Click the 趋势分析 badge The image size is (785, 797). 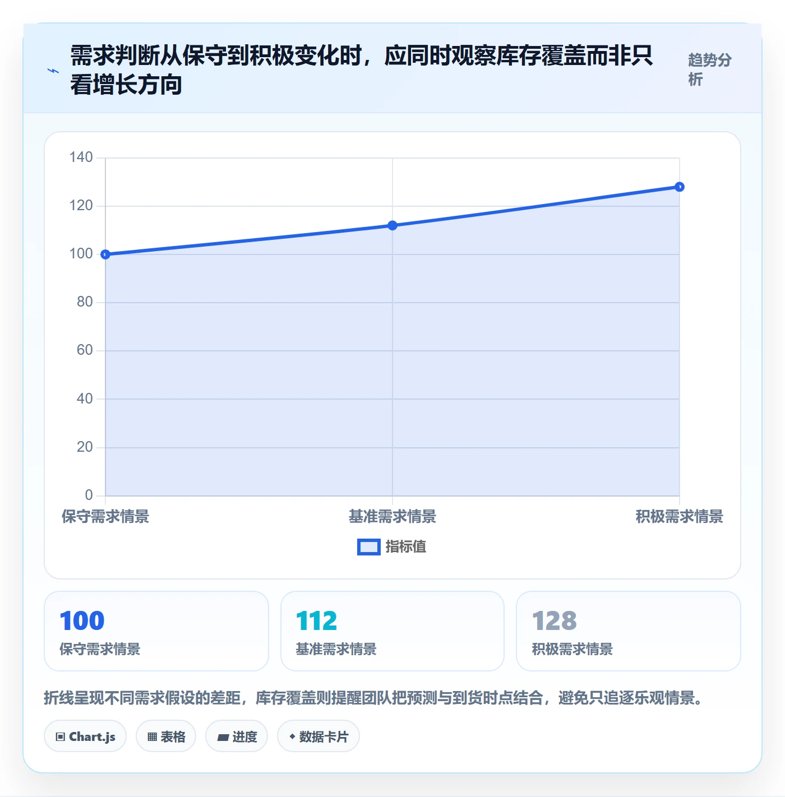point(710,69)
